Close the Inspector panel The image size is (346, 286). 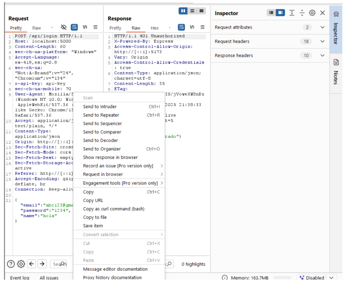(x=322, y=13)
